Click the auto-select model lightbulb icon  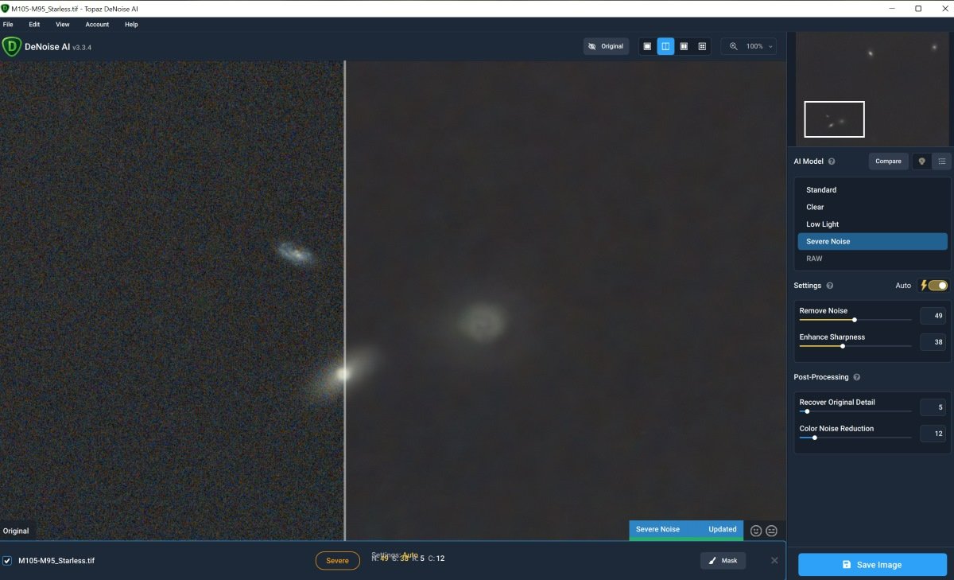[x=921, y=161]
